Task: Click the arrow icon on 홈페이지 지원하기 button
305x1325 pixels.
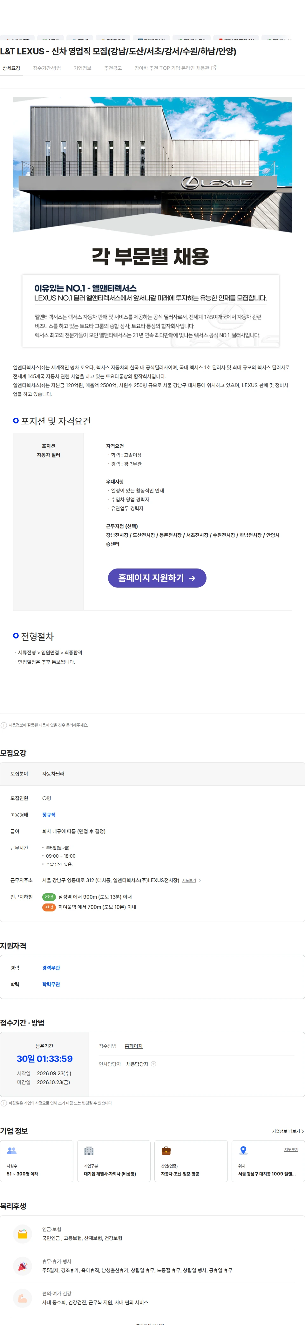Action: click(x=192, y=578)
